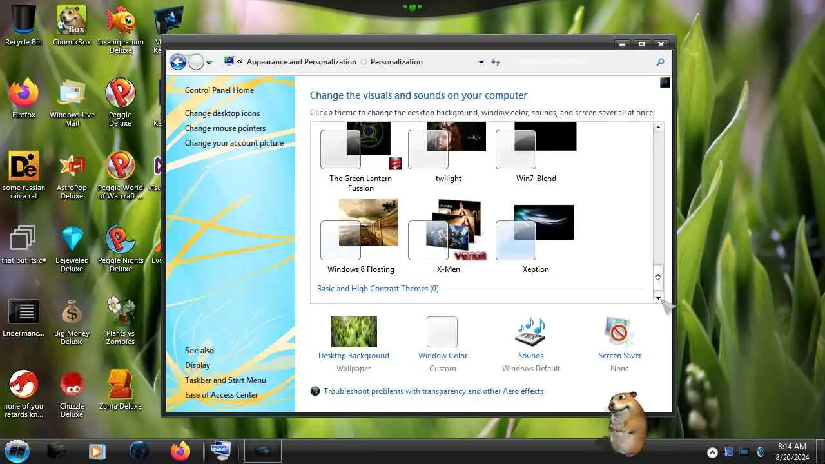Open Peggle Deluxe desktop icon
The width and height of the screenshot is (825, 464).
121,102
